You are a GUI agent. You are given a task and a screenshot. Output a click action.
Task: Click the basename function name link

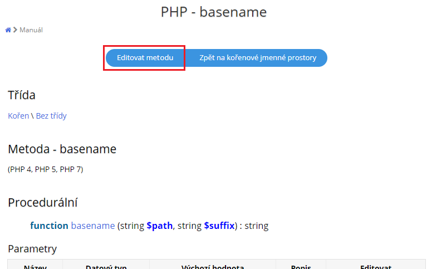tap(93, 226)
